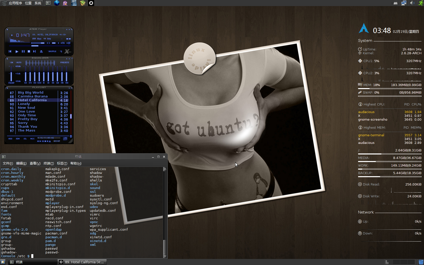Screen dimensions: 424x265
Task: Pause playback in ATER Player main window
Action: point(23,51)
